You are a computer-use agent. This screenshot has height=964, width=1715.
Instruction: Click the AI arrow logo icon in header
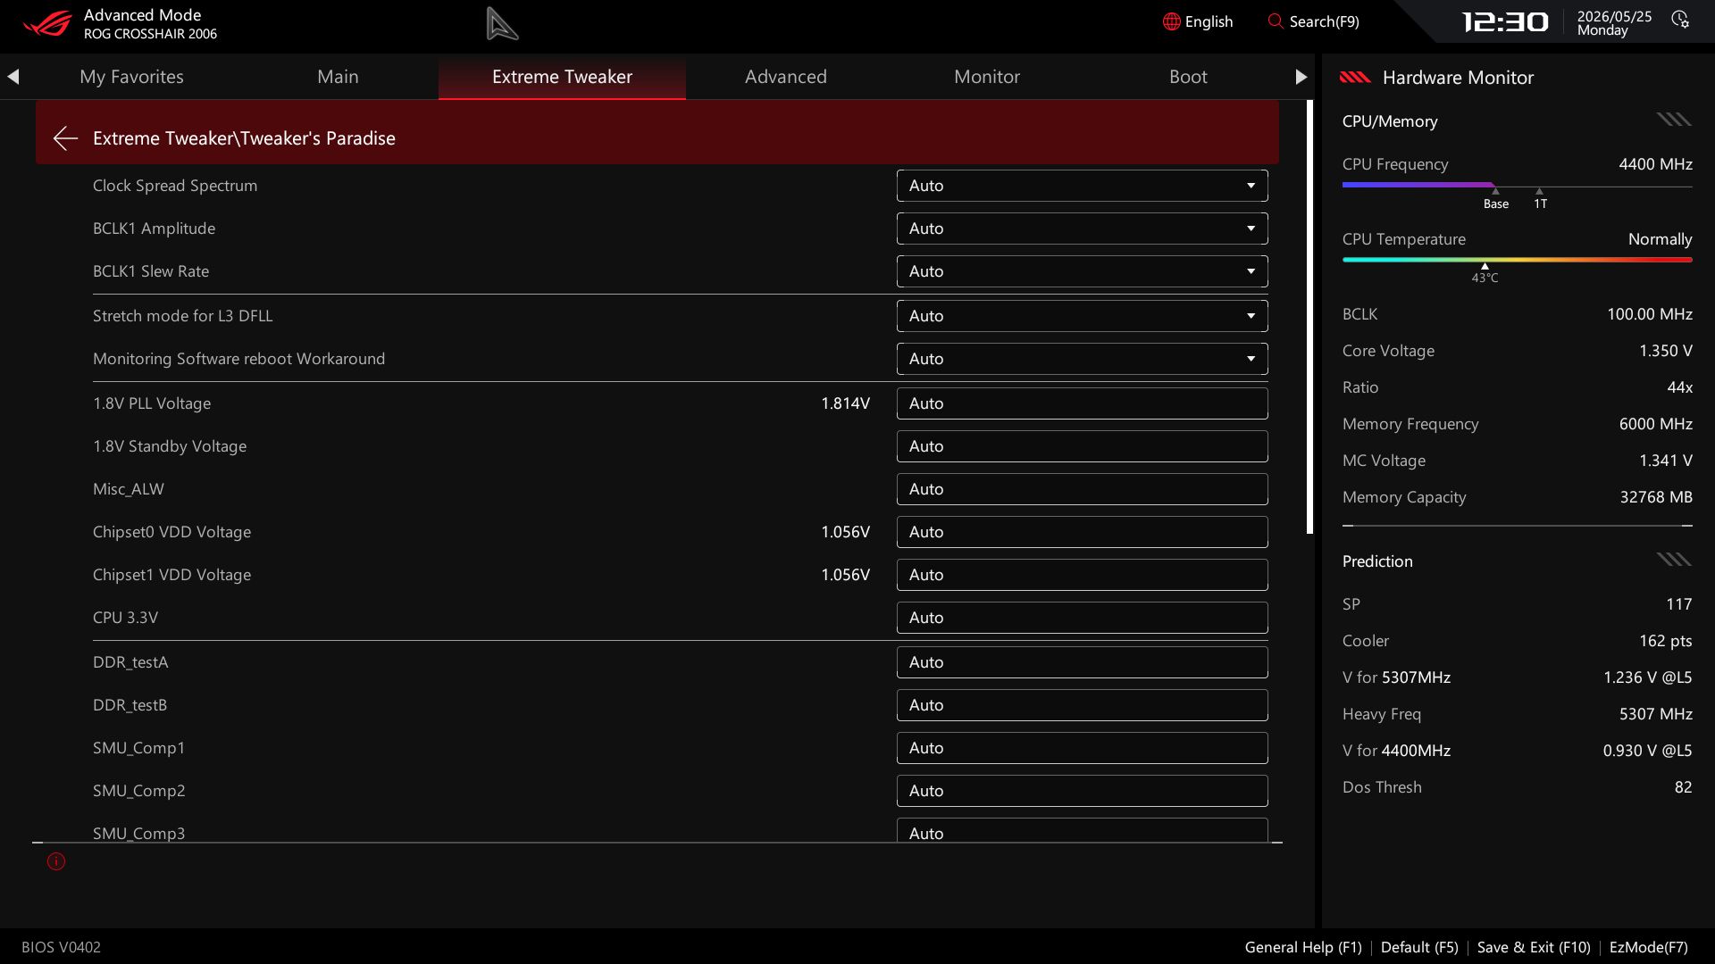coord(502,23)
